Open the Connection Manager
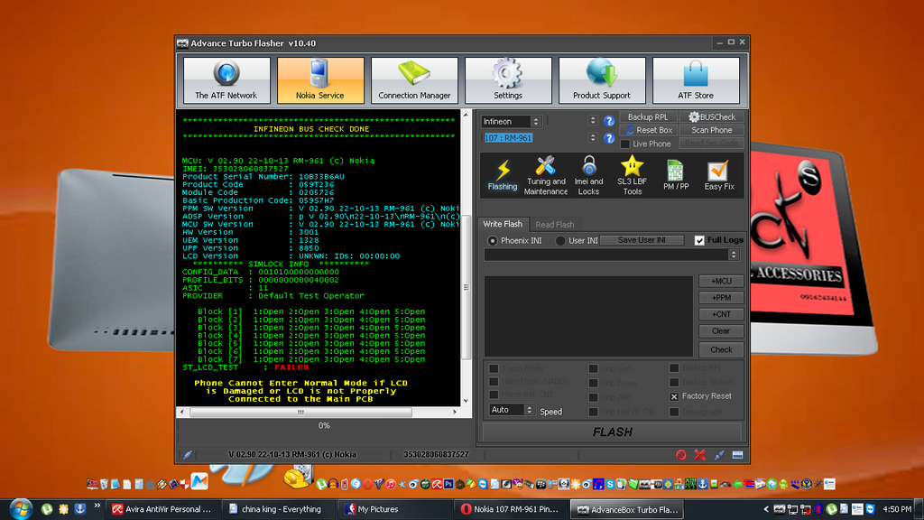 pos(414,80)
